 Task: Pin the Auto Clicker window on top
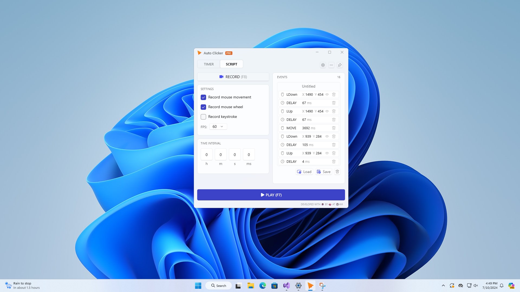[x=340, y=65]
